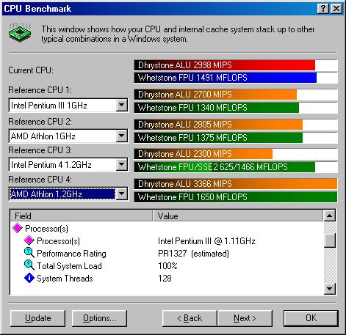Click the magnifier icon next to Performance Rating
This screenshot has width=346, height=335.
[29, 253]
